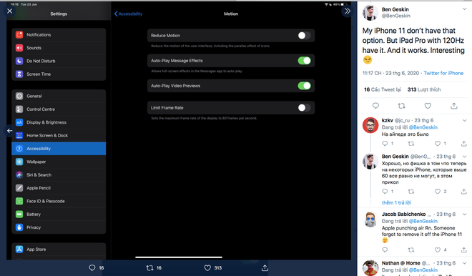Enable Limit Frame Rate switch
472x276 pixels.
coord(304,108)
